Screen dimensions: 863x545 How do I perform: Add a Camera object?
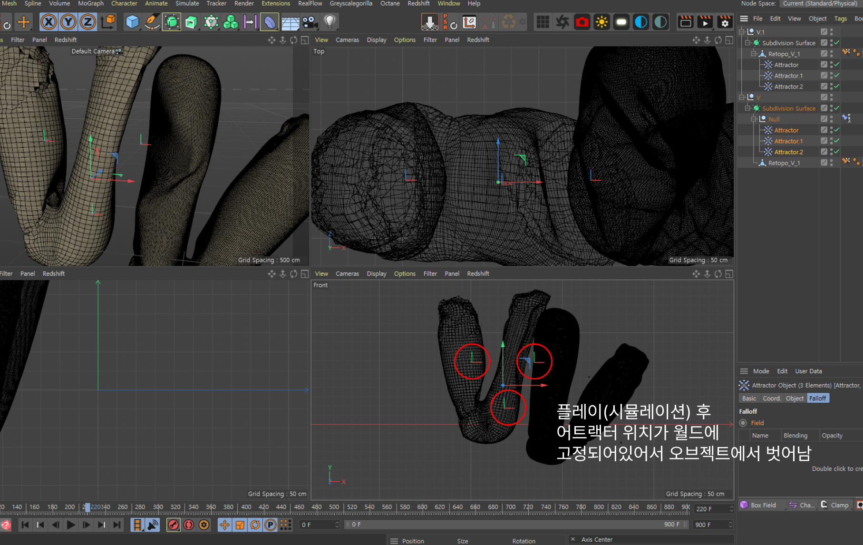310,22
